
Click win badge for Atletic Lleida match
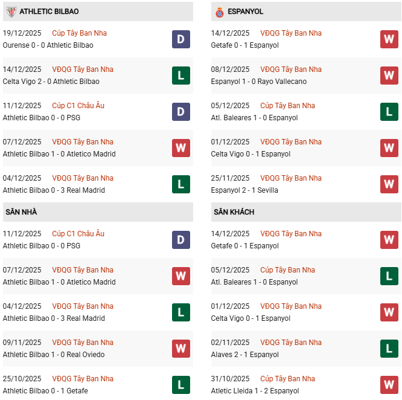pyautogui.click(x=389, y=385)
